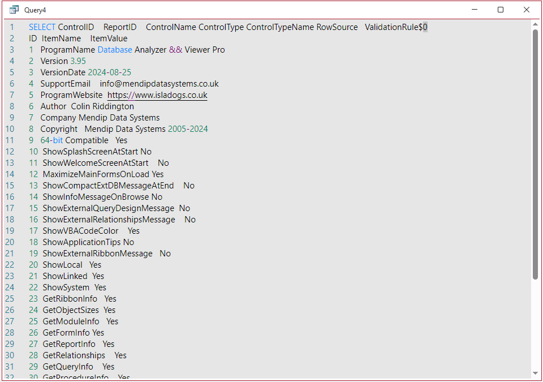Click the word Database on line 3

[x=115, y=50]
